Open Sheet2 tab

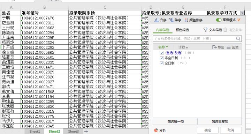click(54, 132)
